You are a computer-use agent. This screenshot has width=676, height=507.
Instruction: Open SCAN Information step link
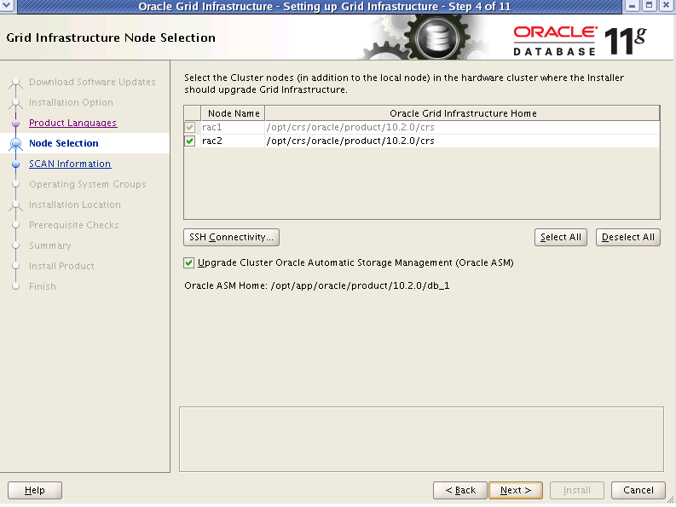70,164
